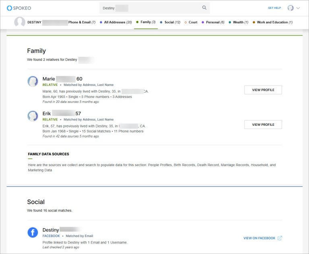Screen dimensions: 309x254
Task: Click Marie's avatar icon
Action: coord(33,81)
